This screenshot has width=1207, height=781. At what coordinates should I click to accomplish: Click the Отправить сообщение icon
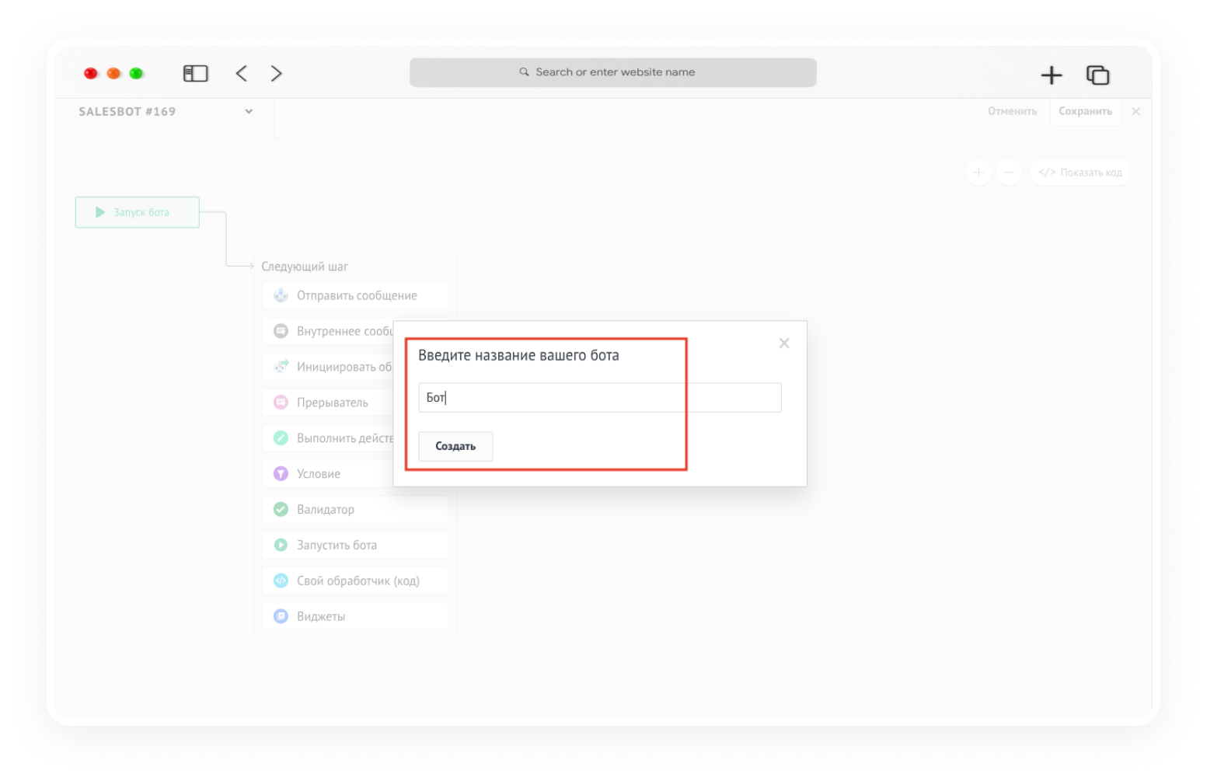(x=281, y=295)
